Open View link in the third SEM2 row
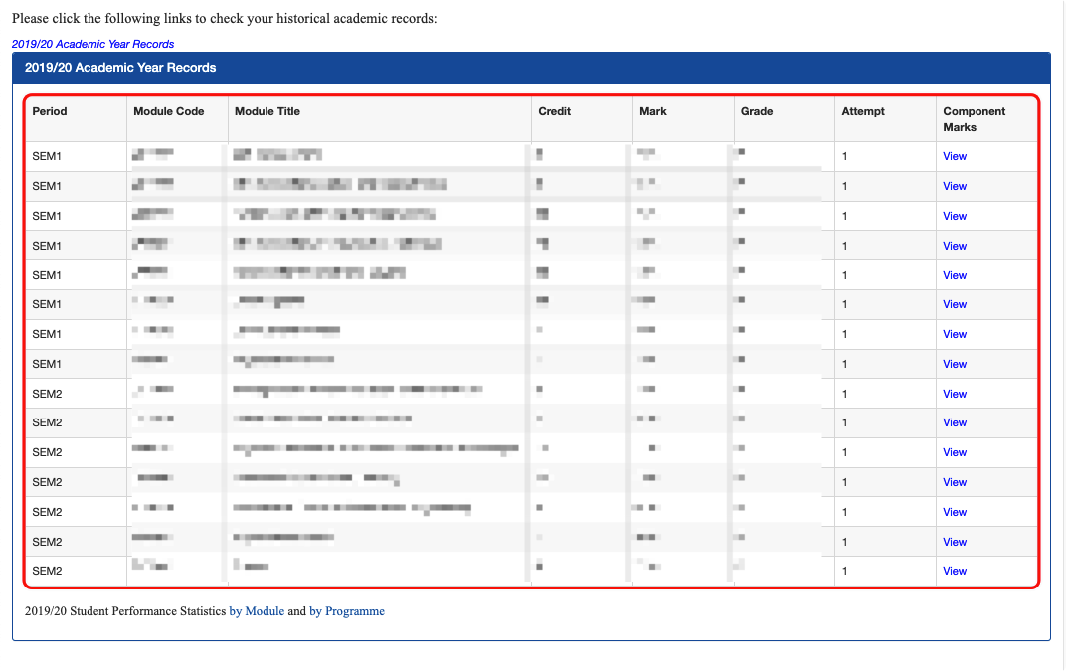The height and width of the screenshot is (671, 1066). (x=954, y=452)
